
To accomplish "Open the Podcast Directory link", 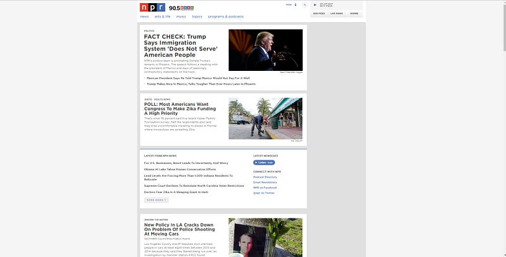I will coord(265,177).
